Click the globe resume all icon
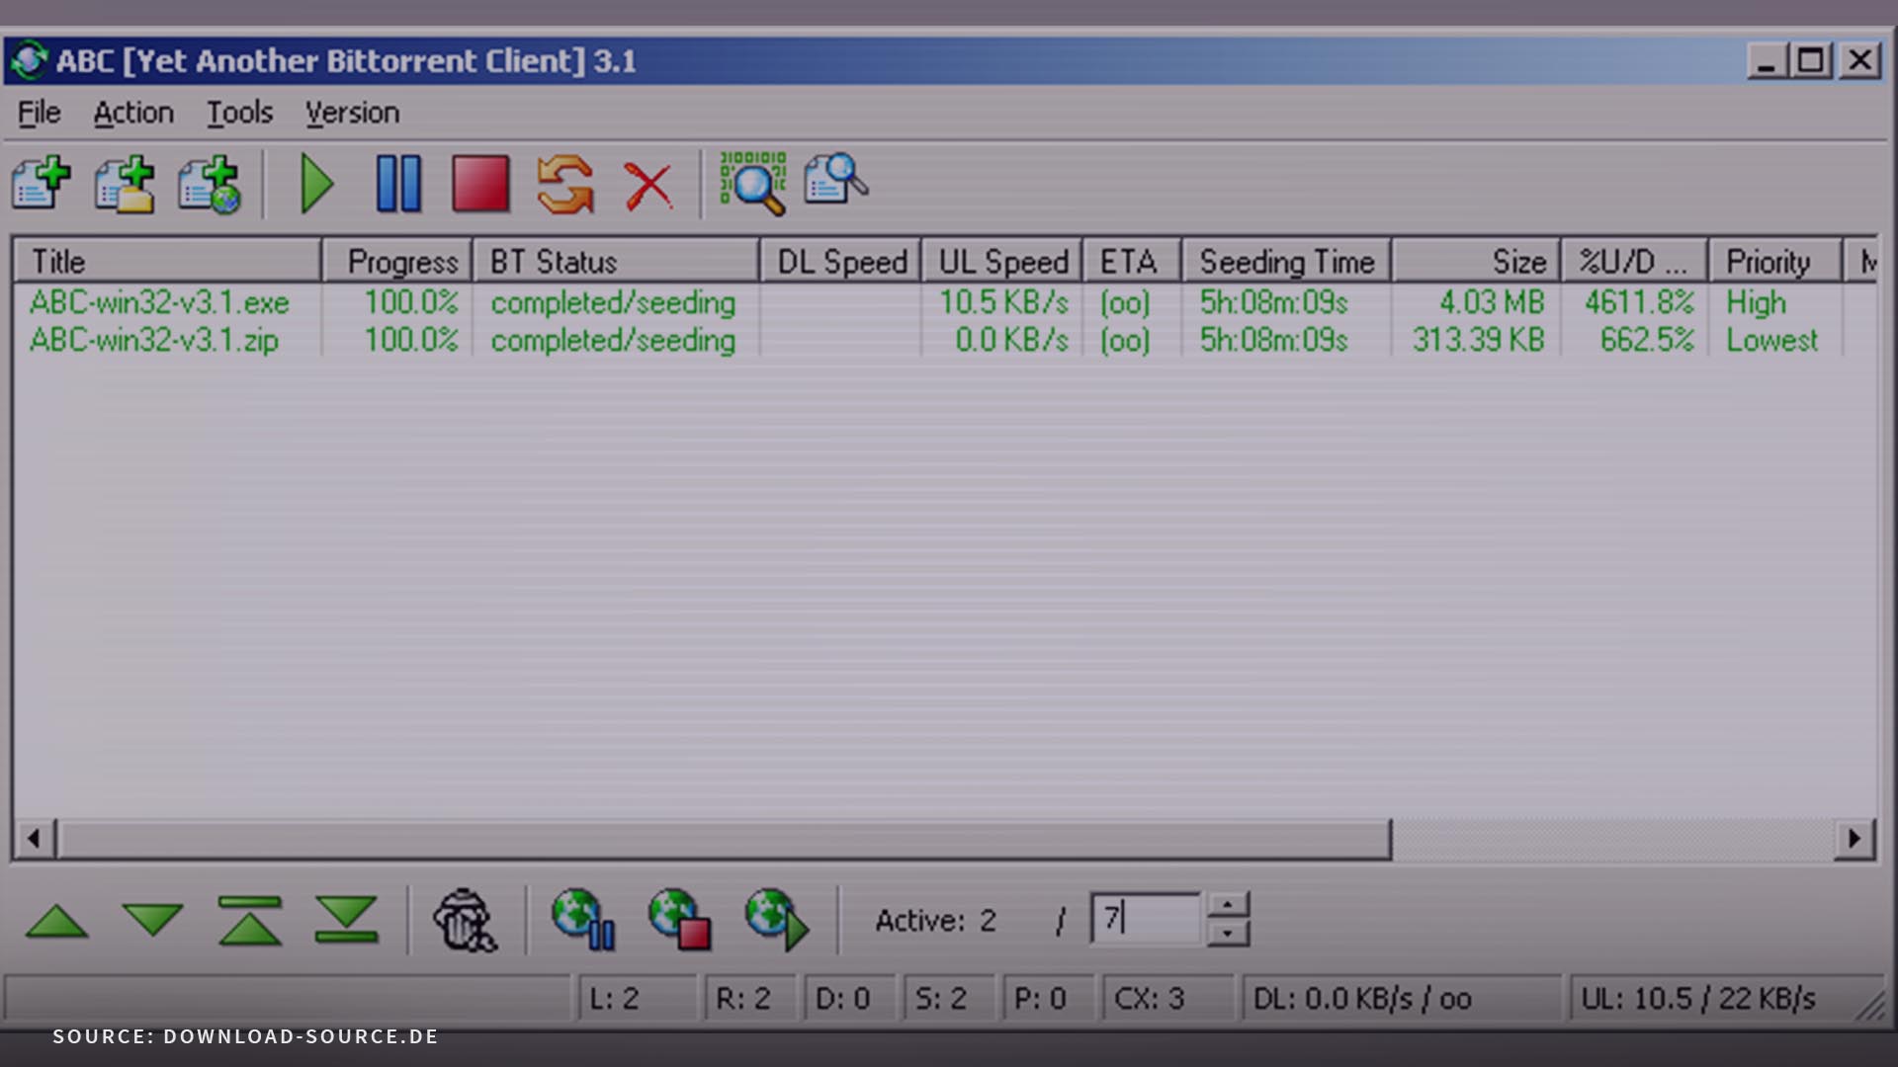Image resolution: width=1898 pixels, height=1067 pixels. (777, 920)
